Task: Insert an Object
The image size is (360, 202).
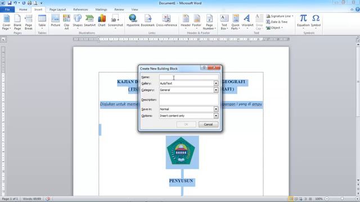Action: [x=274, y=27]
